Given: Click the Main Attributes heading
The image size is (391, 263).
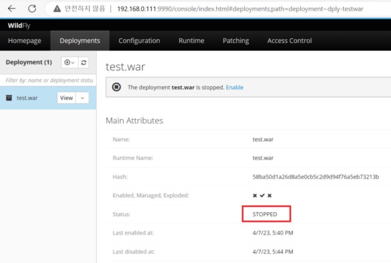Looking at the screenshot, I should click(x=135, y=120).
